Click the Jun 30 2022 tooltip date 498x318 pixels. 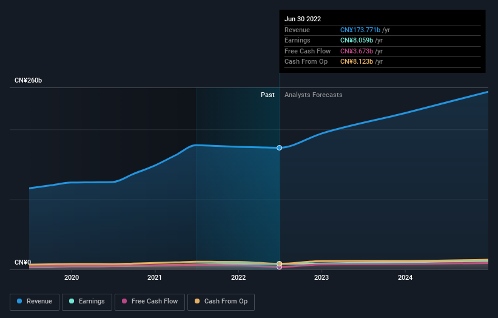[303, 19]
